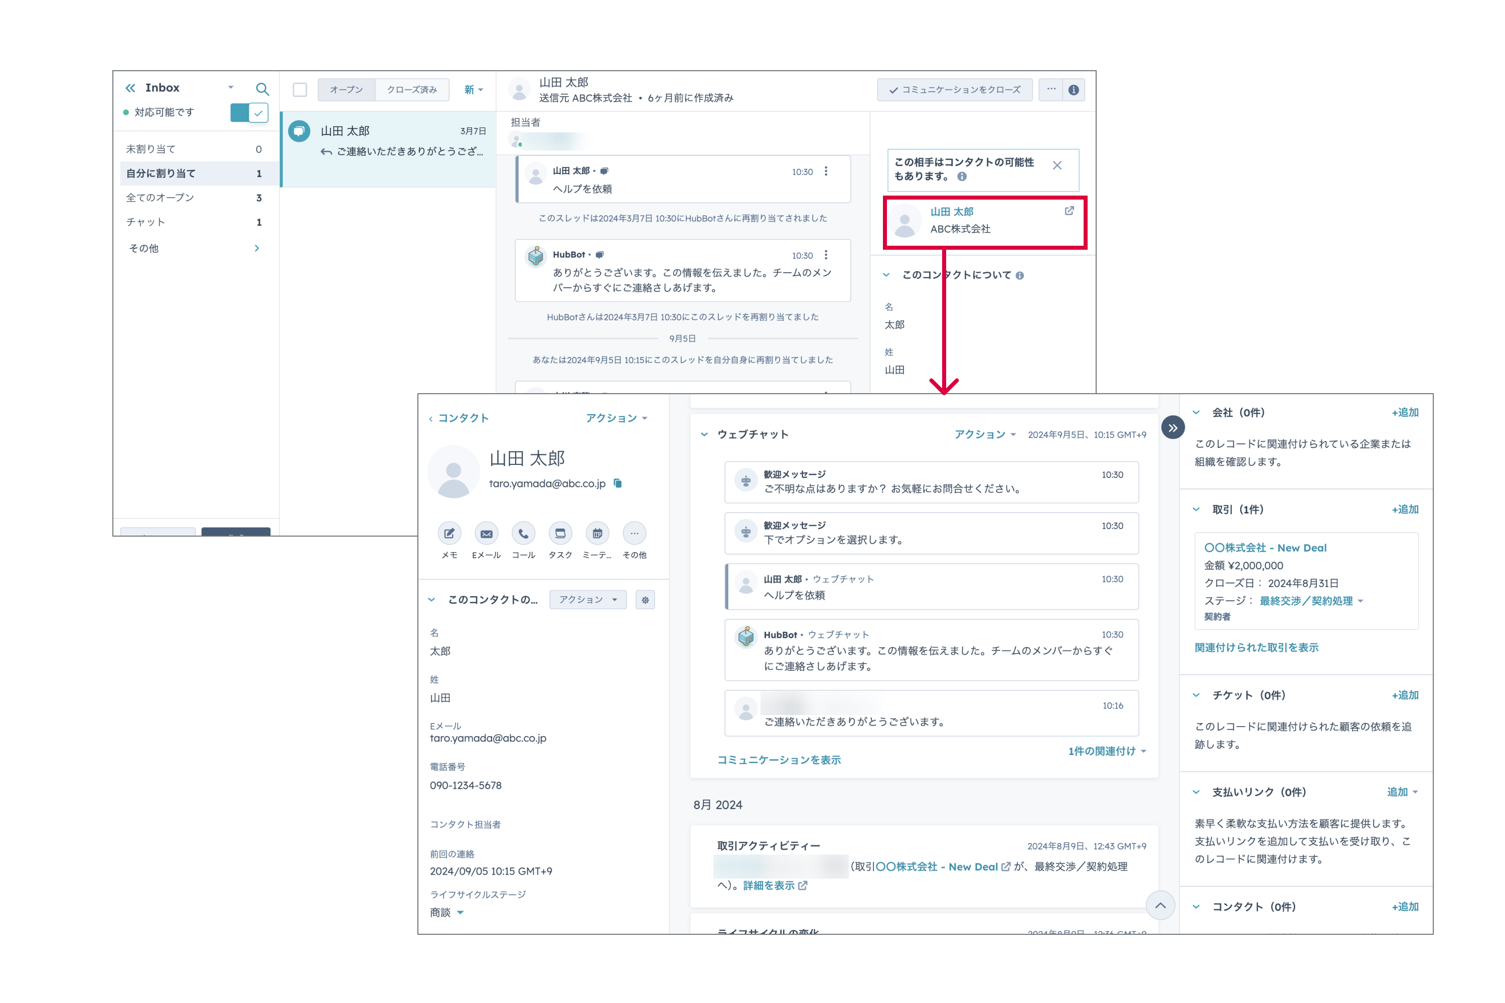Open the ライフサイクルステージ 商談 dropdown

[460, 913]
